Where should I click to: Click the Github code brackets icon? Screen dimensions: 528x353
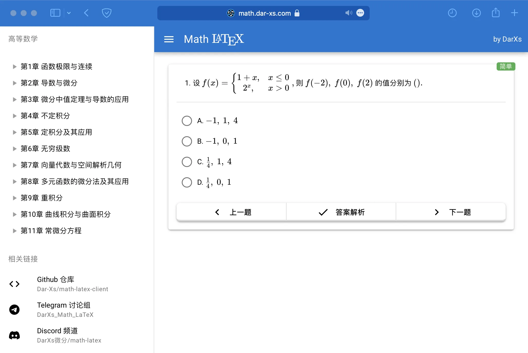pyautogui.click(x=14, y=284)
